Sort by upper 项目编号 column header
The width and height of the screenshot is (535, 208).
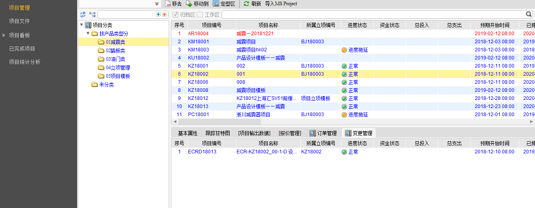211,25
